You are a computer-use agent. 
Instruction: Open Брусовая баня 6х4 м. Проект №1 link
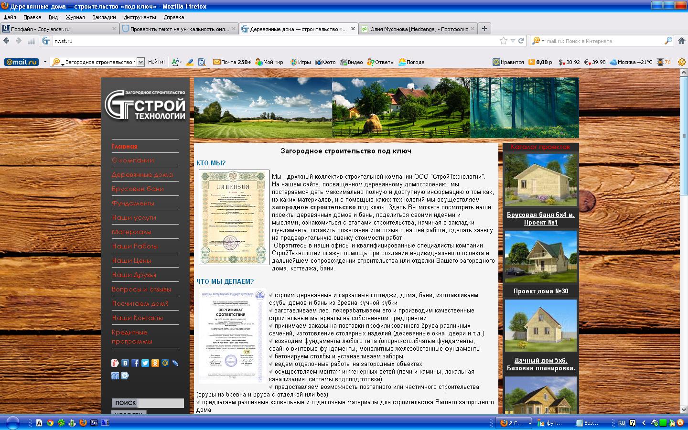pyautogui.click(x=541, y=218)
